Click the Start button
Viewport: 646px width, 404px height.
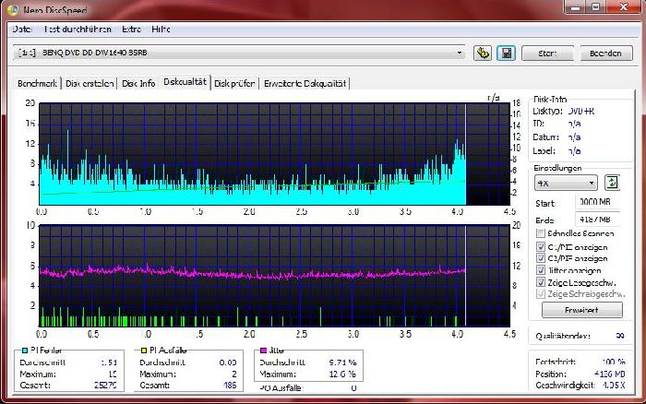coord(547,53)
